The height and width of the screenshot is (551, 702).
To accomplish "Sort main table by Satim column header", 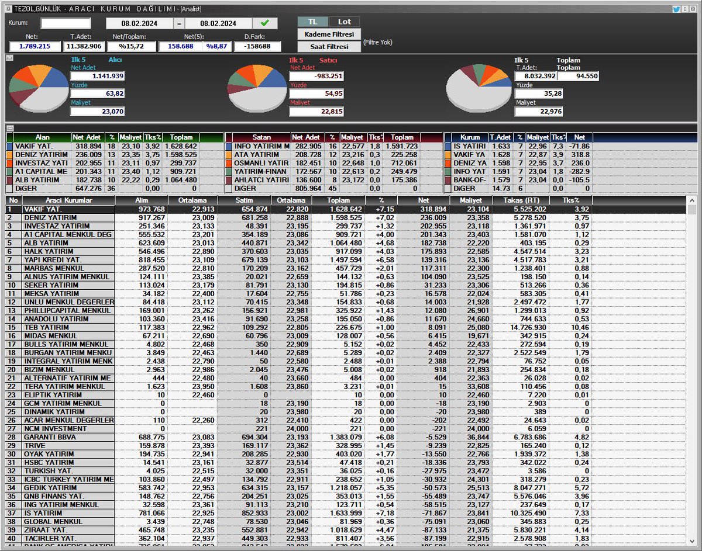I will pyautogui.click(x=243, y=200).
